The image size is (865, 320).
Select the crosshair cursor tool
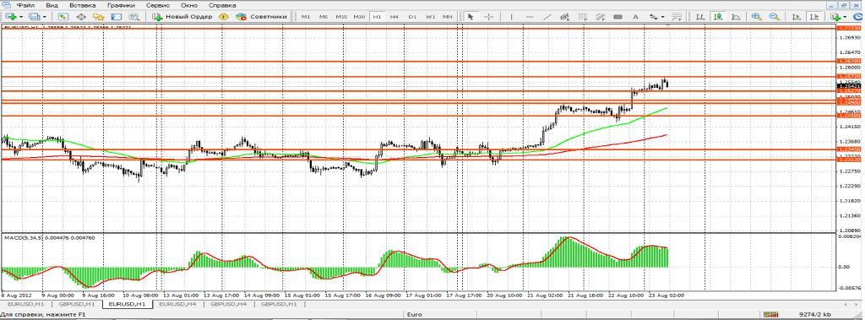(489, 17)
